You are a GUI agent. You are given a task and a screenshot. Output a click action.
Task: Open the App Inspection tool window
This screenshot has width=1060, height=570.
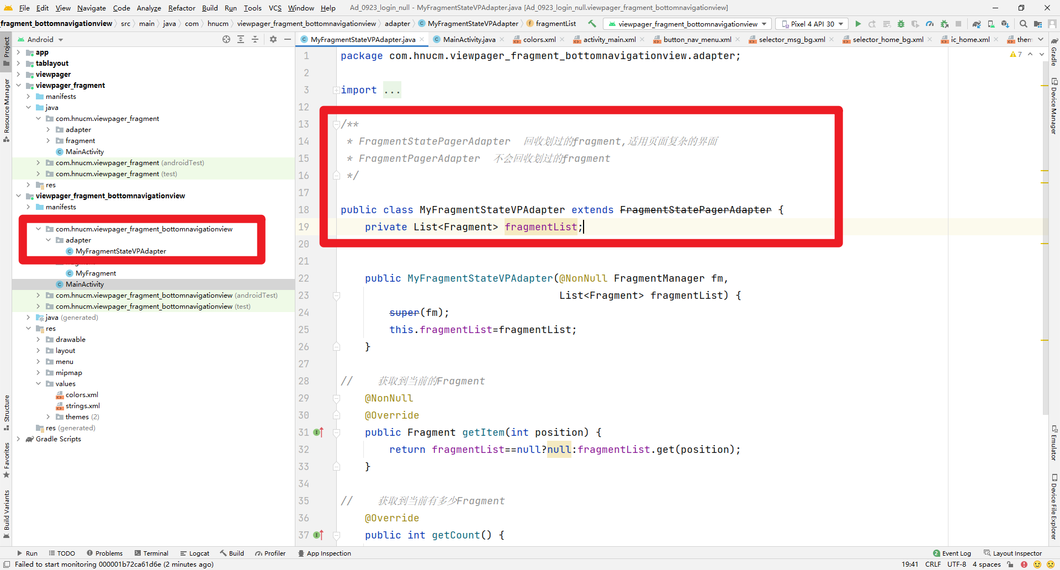click(324, 553)
